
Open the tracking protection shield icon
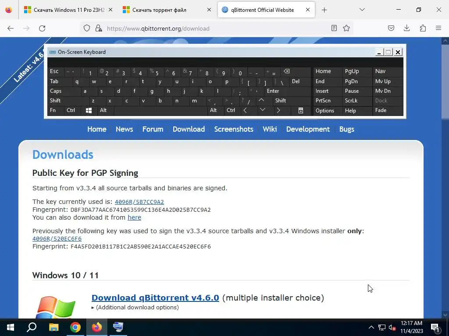(87, 28)
